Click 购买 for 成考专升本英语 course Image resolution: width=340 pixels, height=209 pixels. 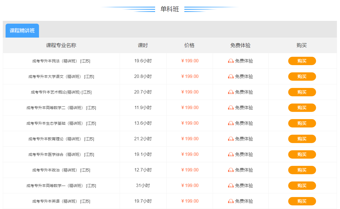click(302, 201)
